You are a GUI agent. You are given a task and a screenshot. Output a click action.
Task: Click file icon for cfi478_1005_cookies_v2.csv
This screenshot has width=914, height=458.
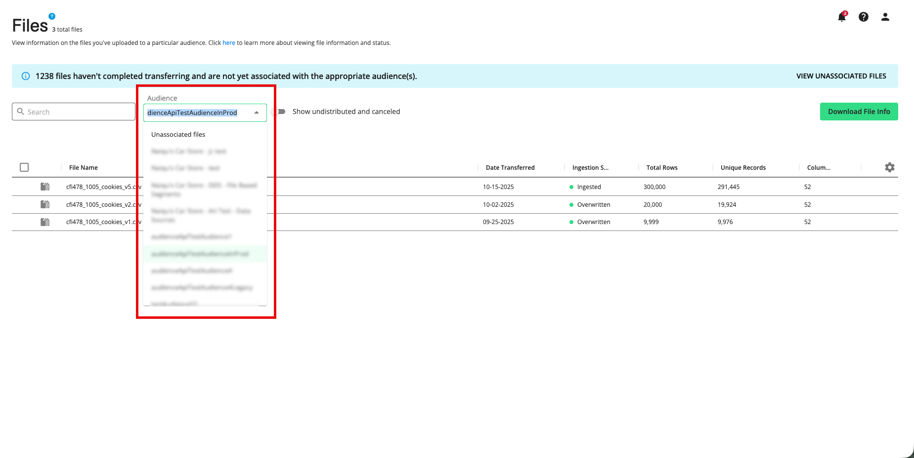point(45,204)
